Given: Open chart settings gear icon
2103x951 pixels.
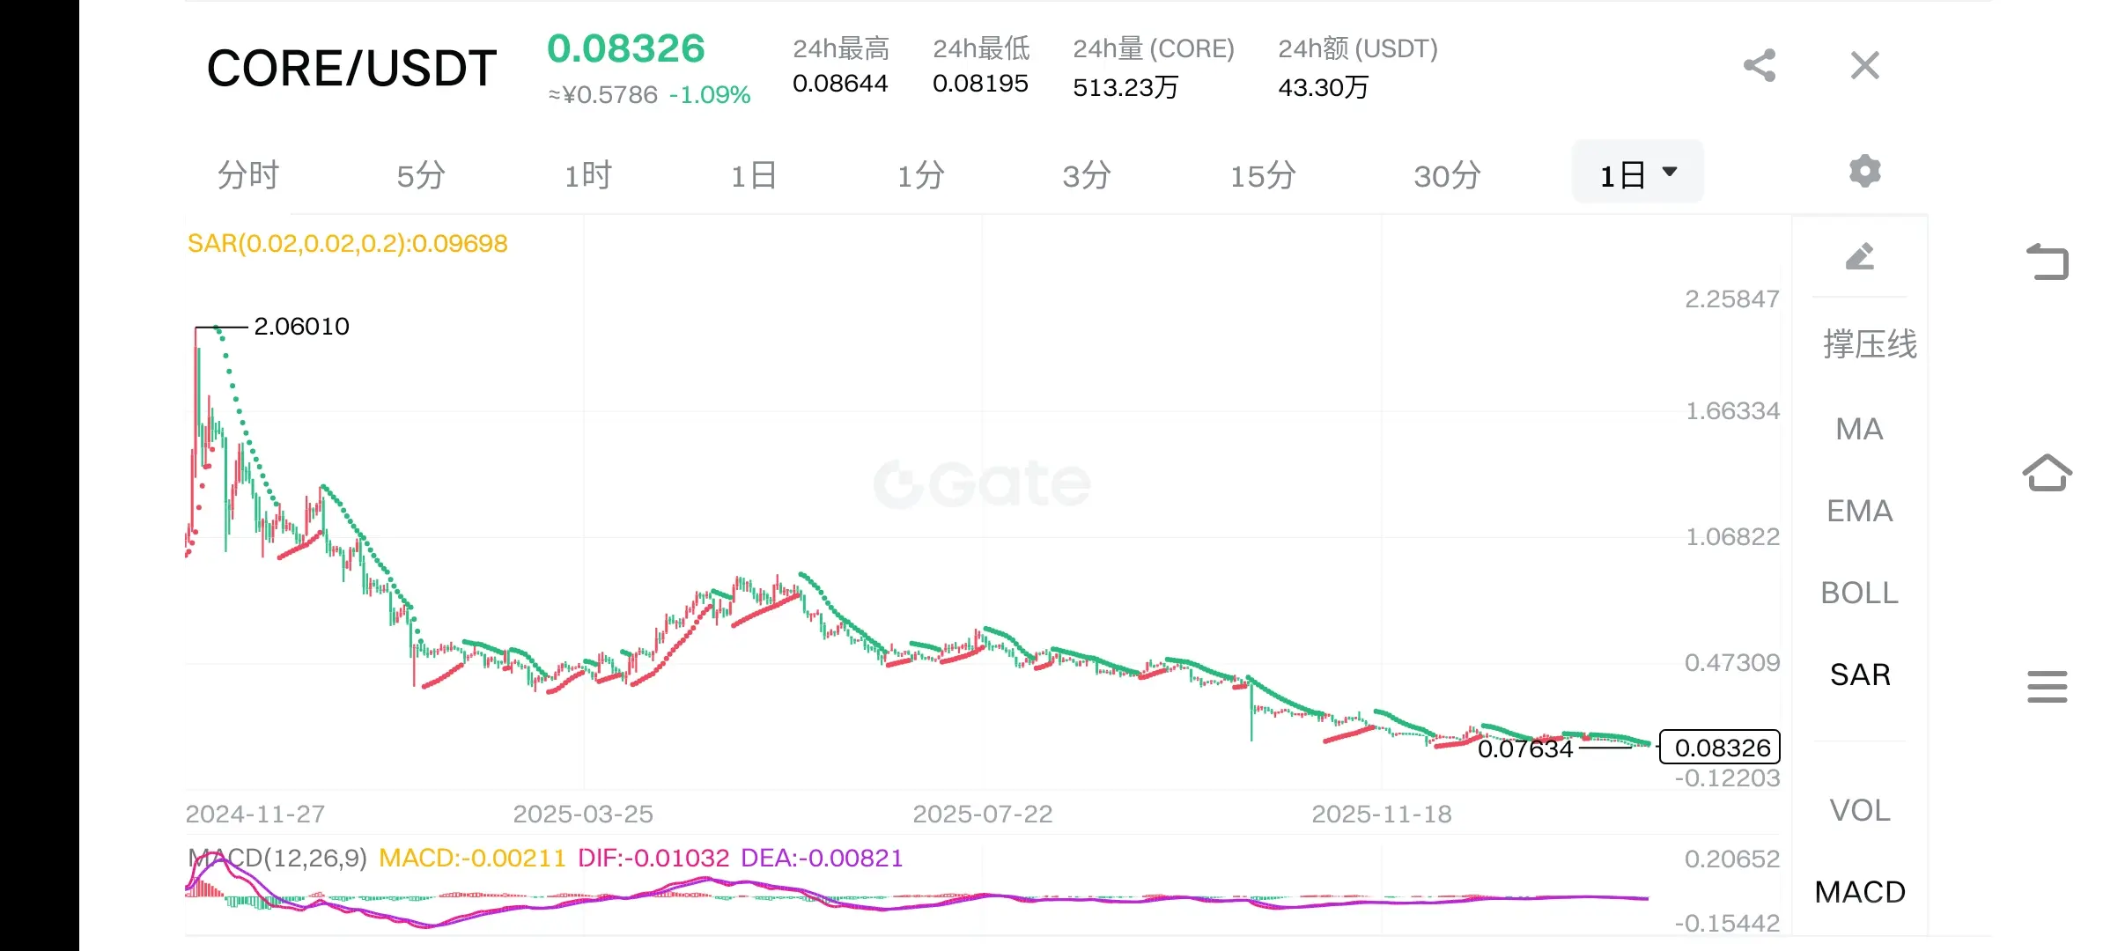Looking at the screenshot, I should coord(1864,171).
